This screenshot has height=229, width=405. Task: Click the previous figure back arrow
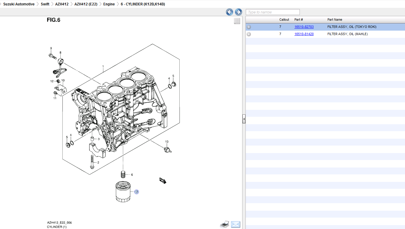coord(230,12)
